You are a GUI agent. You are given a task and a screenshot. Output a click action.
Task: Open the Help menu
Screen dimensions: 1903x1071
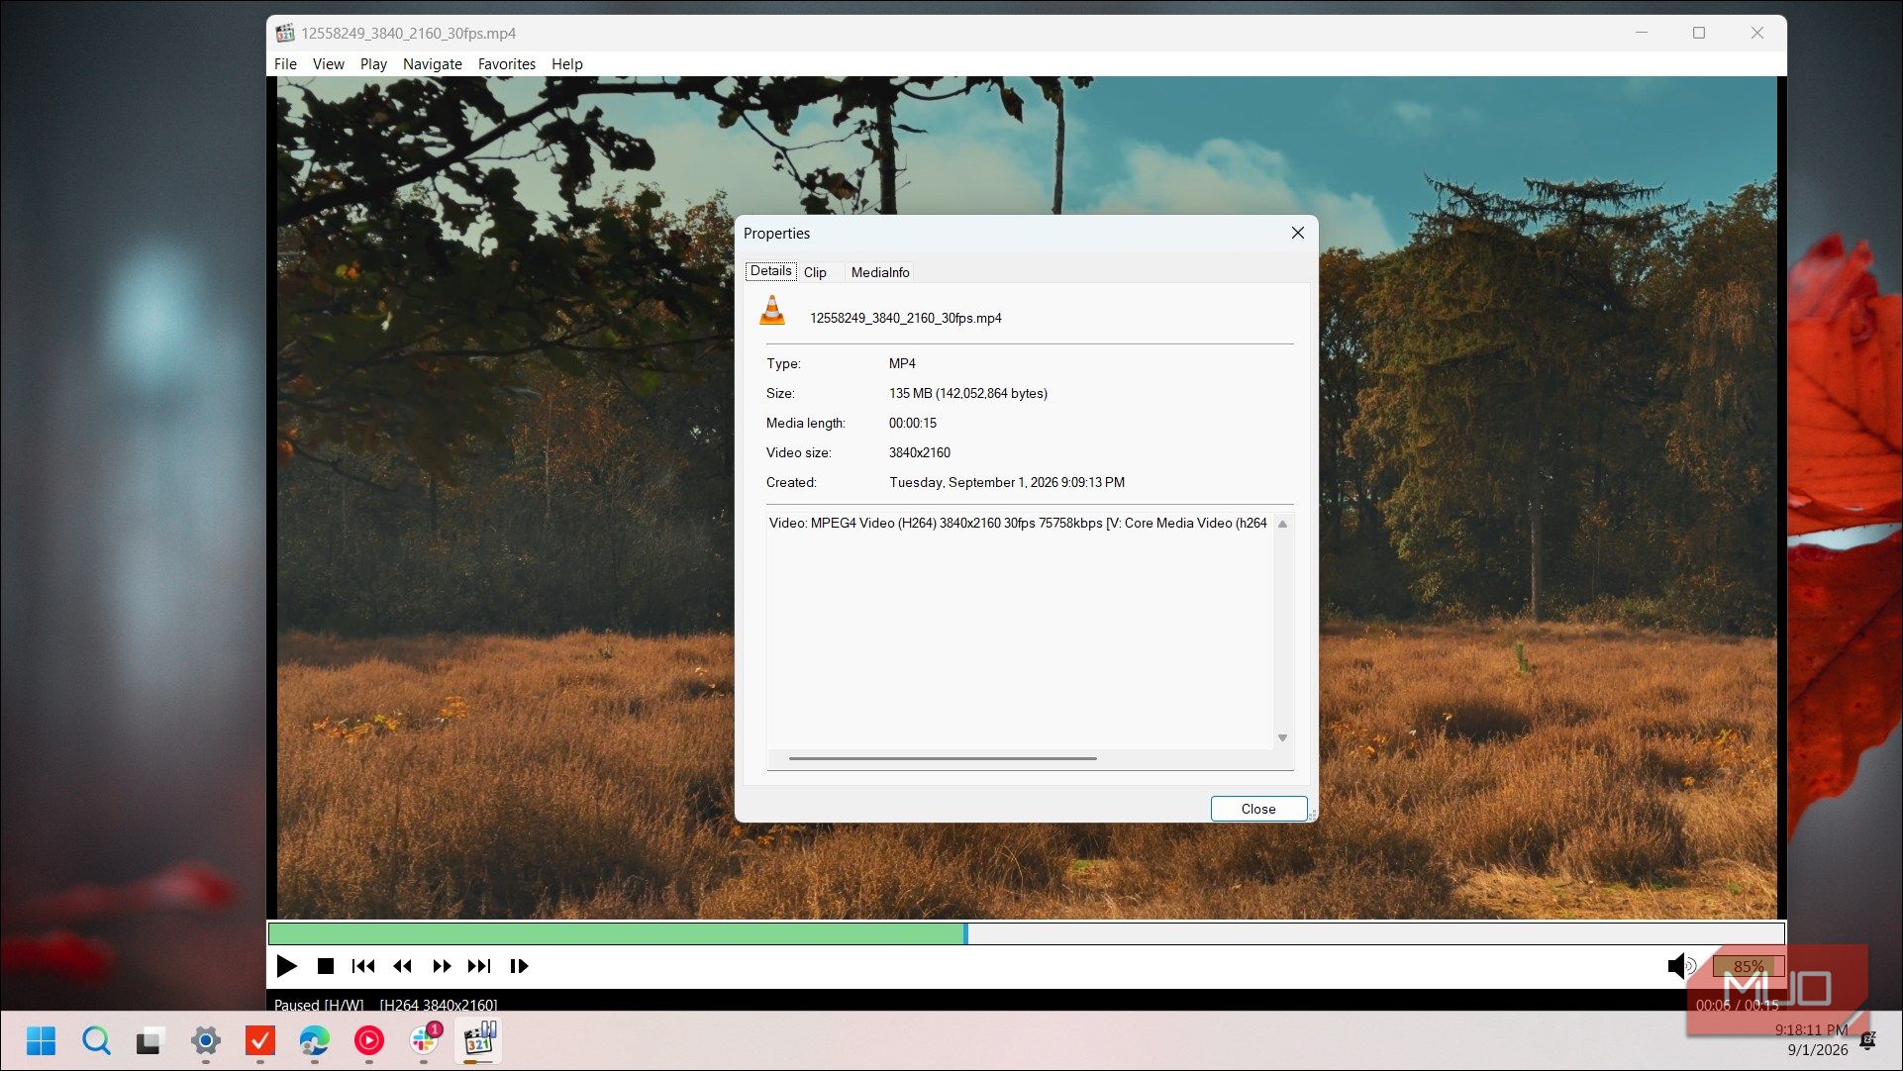tap(566, 63)
